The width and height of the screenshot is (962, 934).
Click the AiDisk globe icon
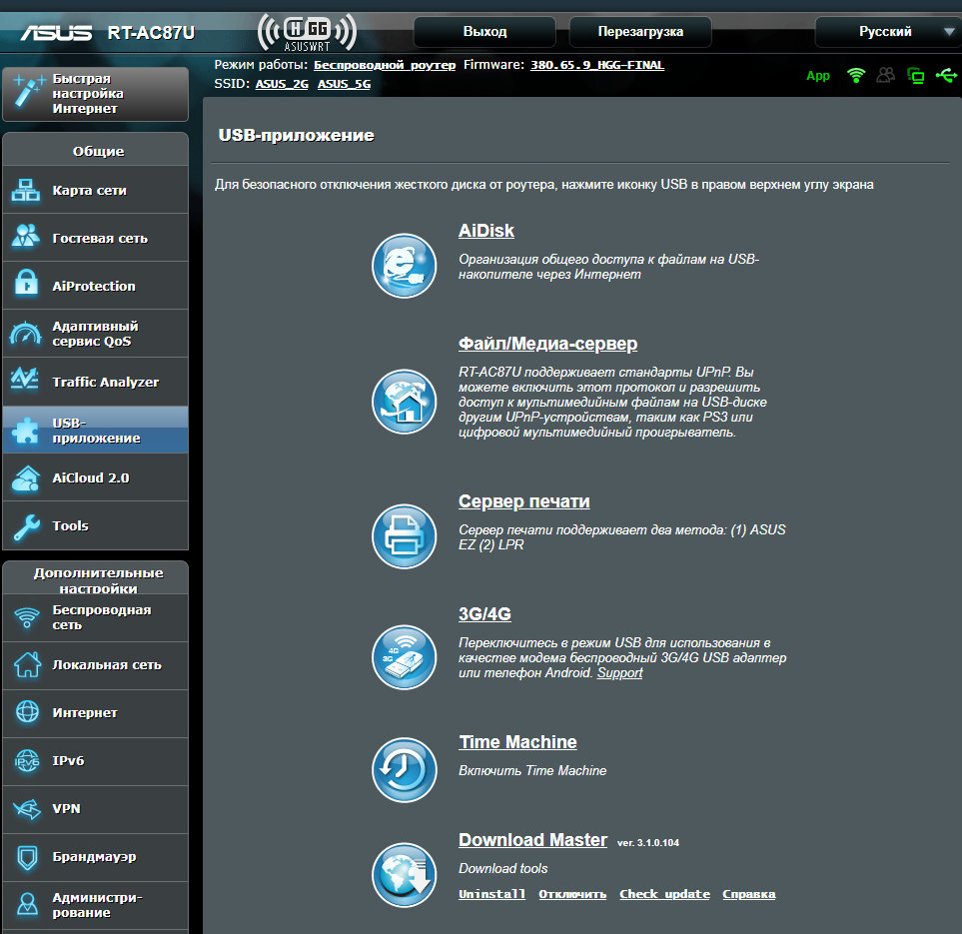[404, 265]
